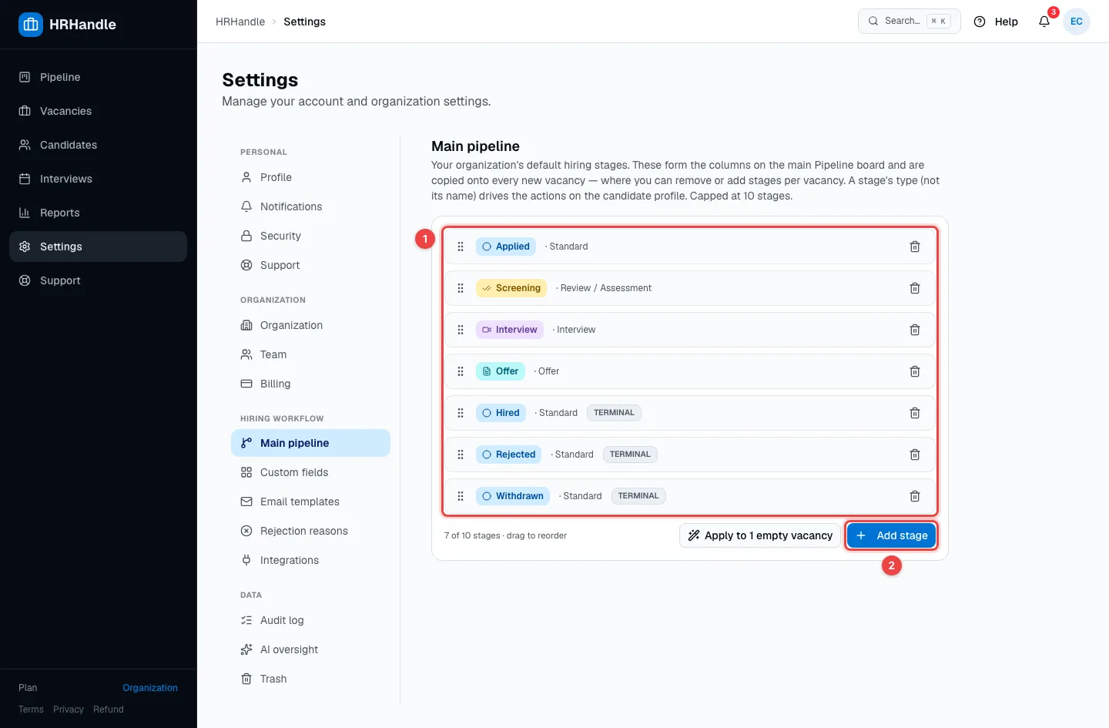Grab the drag handle of the Applied stage
This screenshot has width=1109, height=728.
(x=461, y=247)
